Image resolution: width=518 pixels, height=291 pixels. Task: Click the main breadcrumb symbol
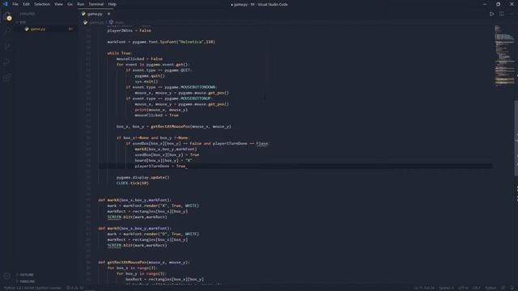point(119,23)
